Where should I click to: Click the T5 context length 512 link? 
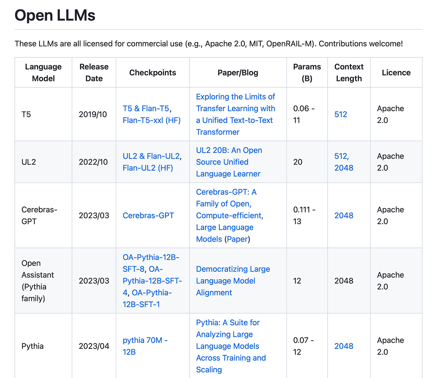pos(341,114)
